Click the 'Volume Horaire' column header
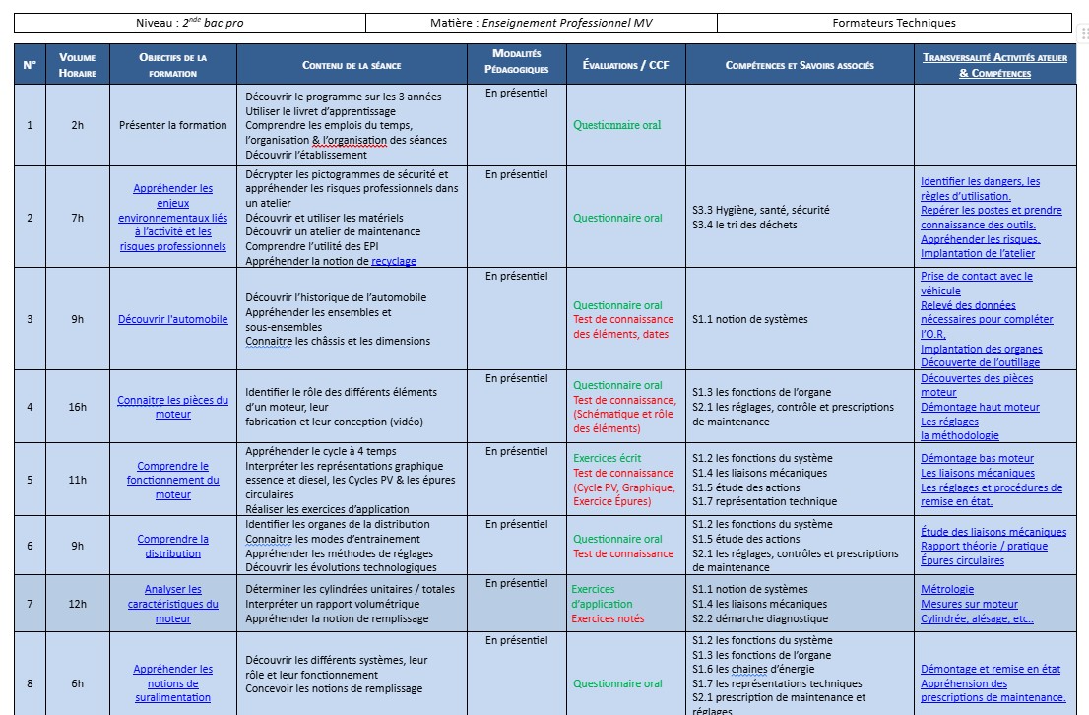This screenshot has height=715, width=1089. (77, 65)
